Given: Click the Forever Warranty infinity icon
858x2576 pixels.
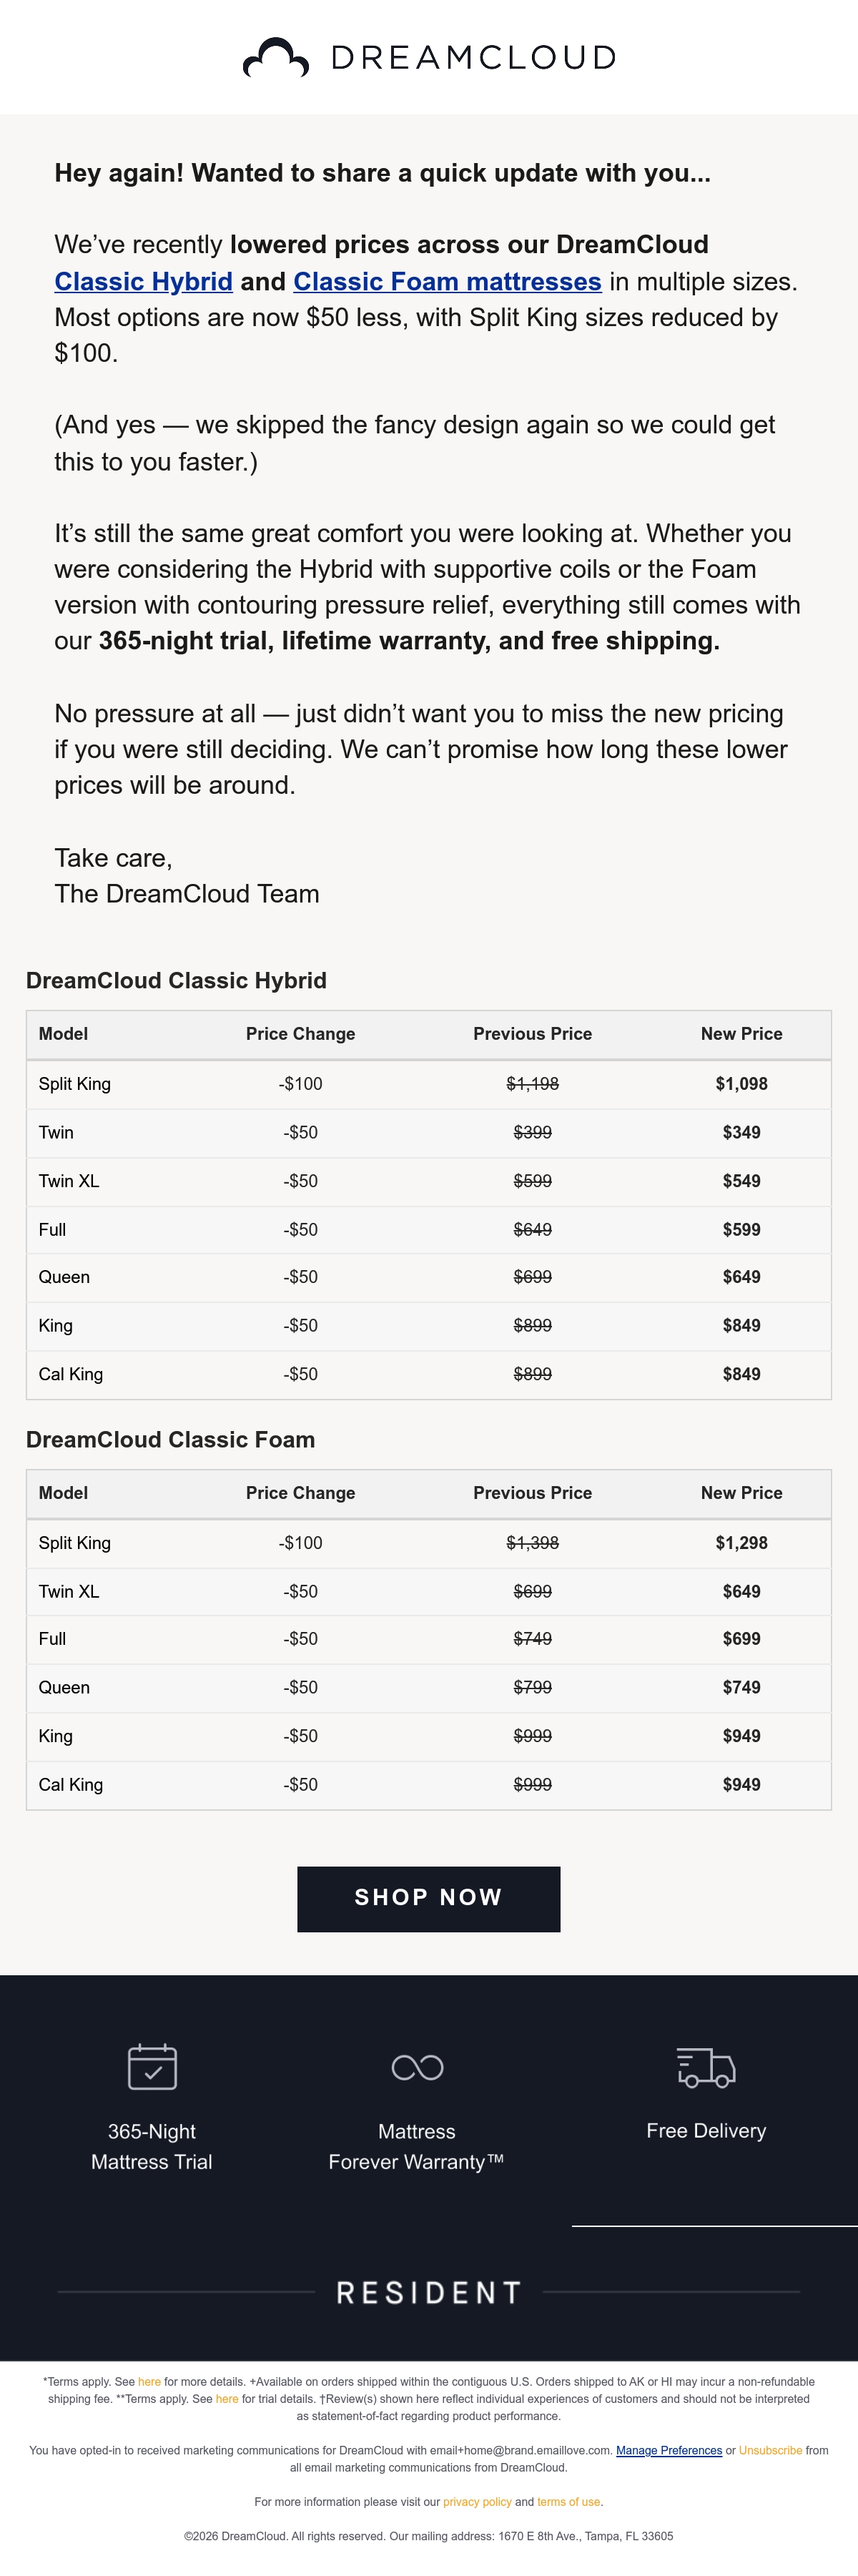Looking at the screenshot, I should click(417, 2067).
